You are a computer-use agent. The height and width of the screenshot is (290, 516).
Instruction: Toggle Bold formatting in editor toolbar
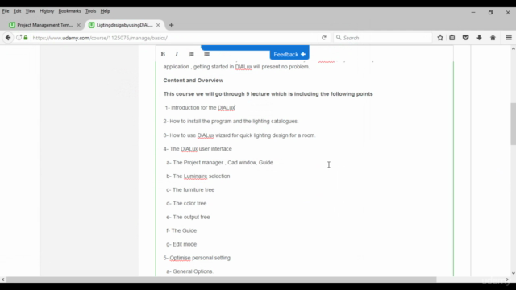coord(163,54)
